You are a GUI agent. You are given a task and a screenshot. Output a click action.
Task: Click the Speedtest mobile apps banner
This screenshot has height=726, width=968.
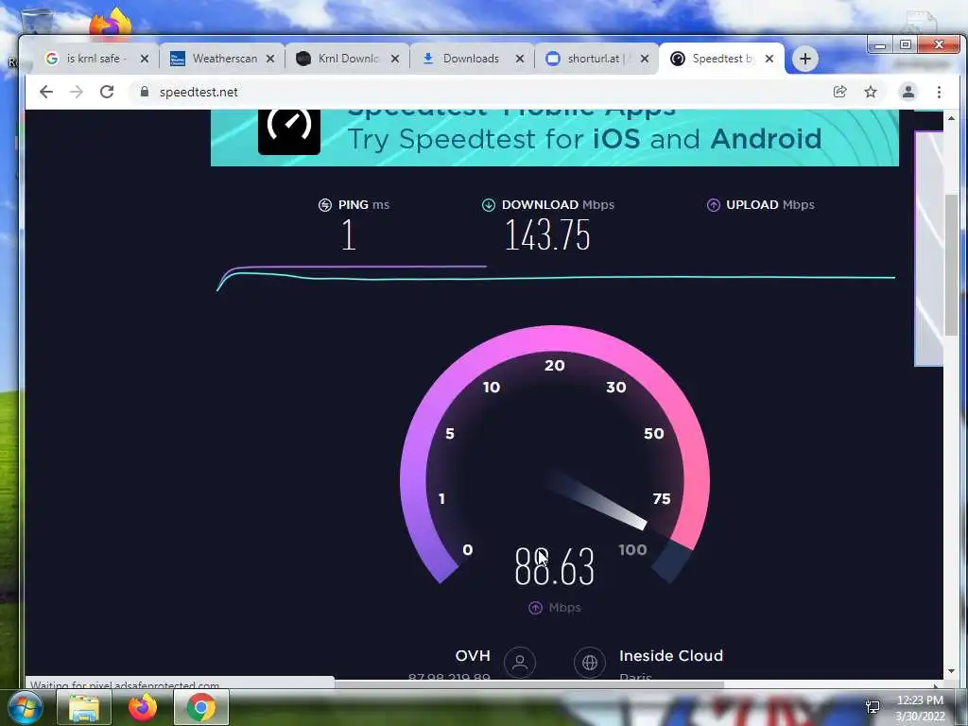[554, 138]
